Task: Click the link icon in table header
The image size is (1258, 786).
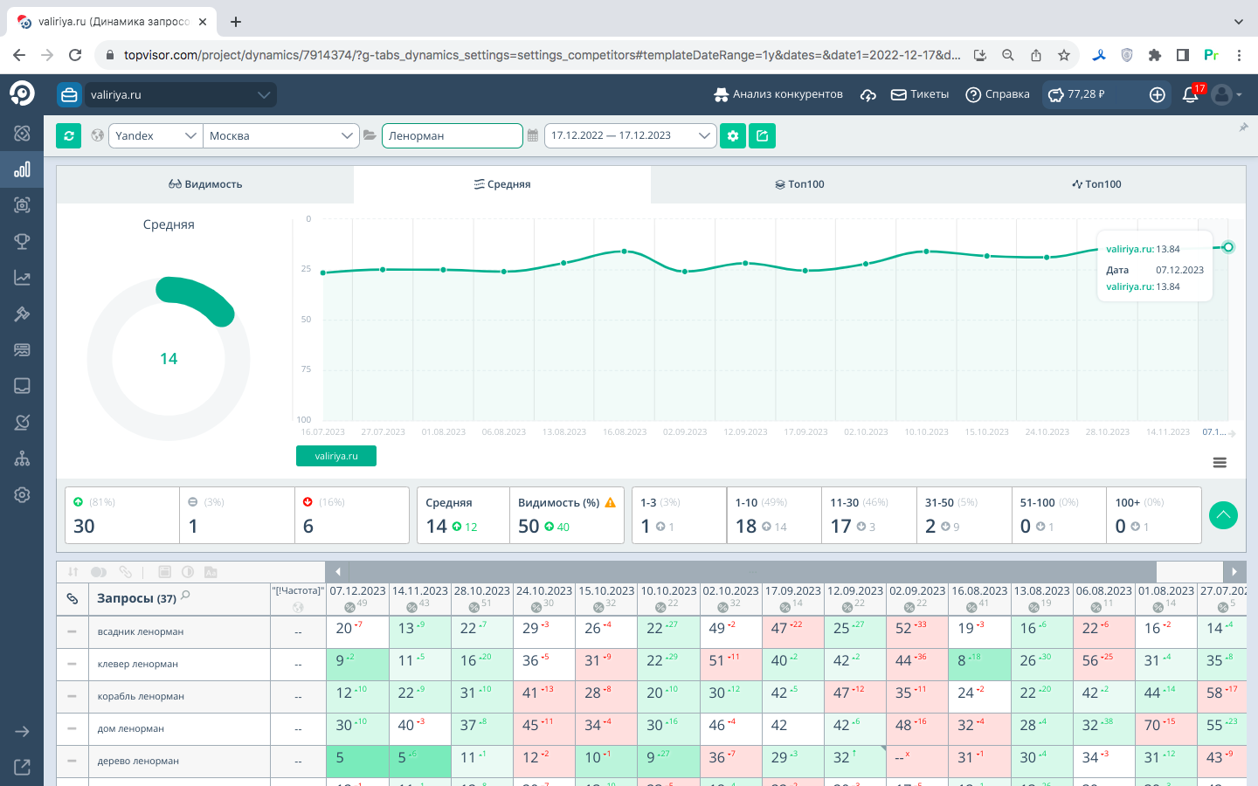Action: tap(73, 598)
